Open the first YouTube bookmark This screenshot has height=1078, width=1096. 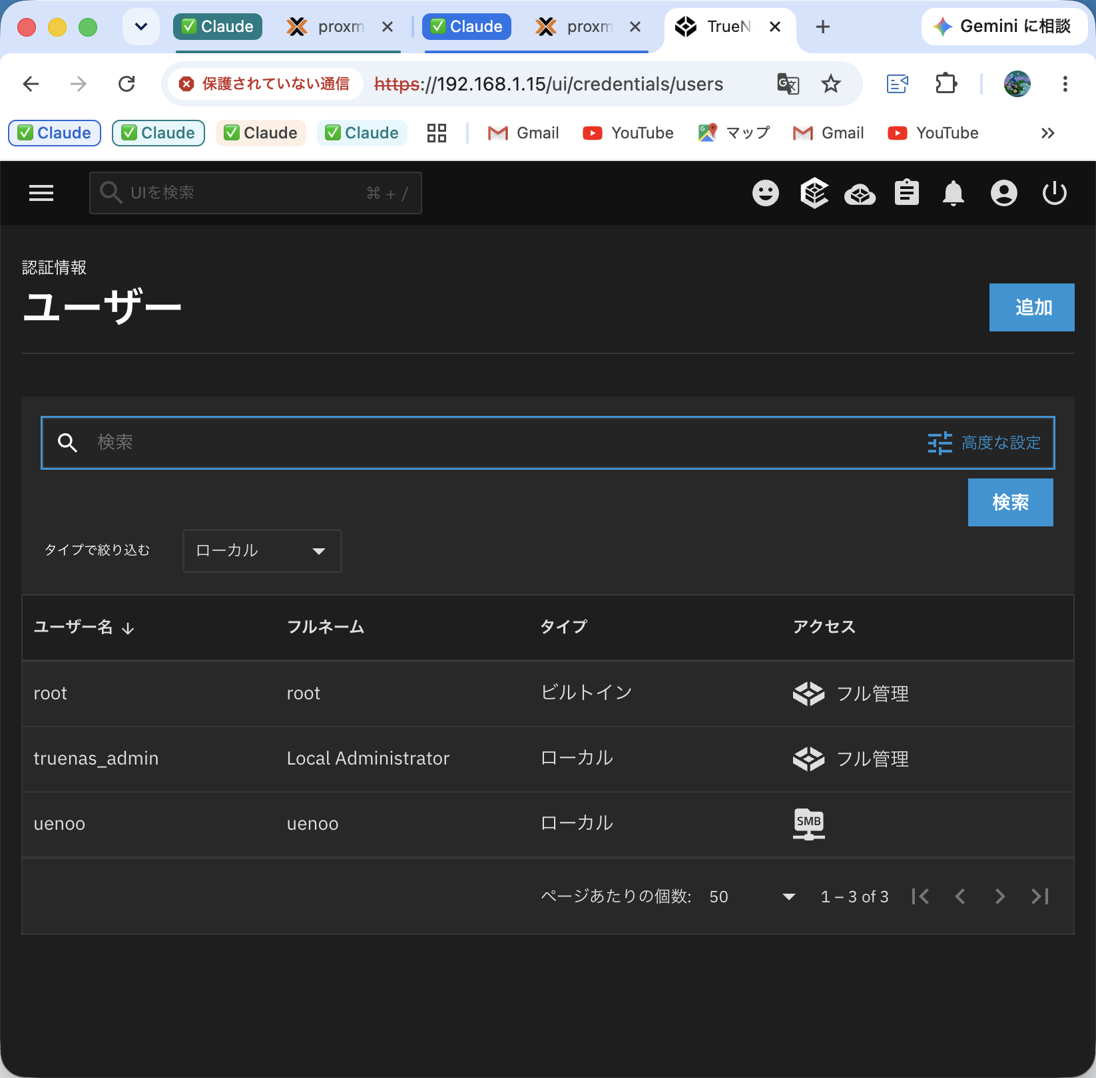(x=629, y=133)
